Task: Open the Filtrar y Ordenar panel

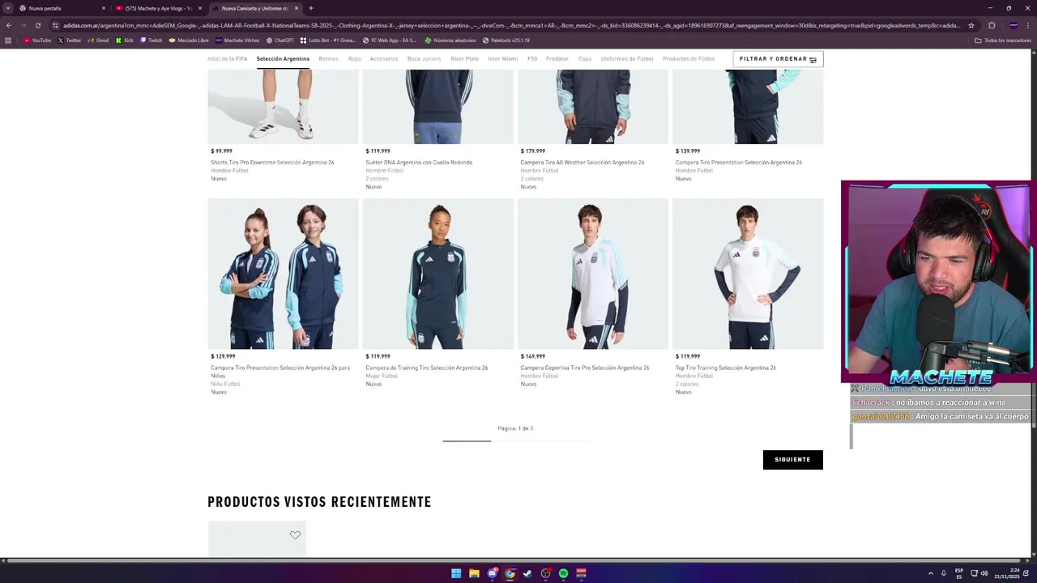Action: tap(778, 58)
